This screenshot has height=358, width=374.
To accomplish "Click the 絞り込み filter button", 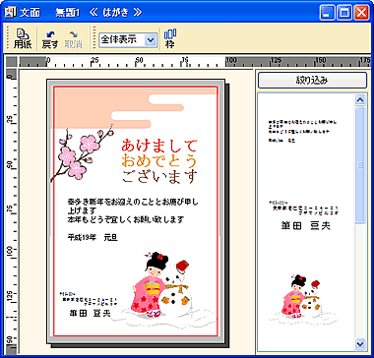I will [312, 80].
